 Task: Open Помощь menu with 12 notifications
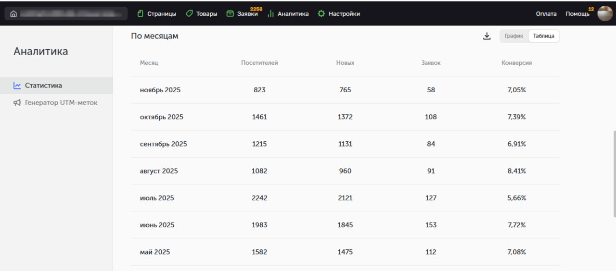(x=577, y=14)
